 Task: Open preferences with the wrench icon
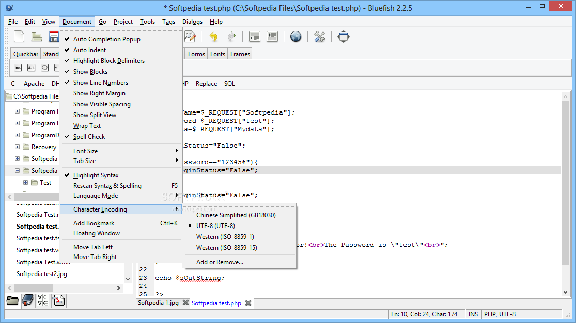tap(320, 37)
